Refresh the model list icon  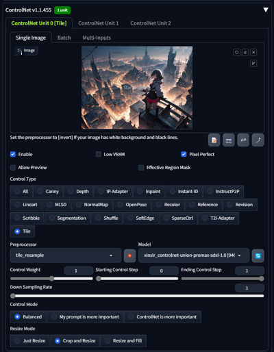pyautogui.click(x=258, y=255)
